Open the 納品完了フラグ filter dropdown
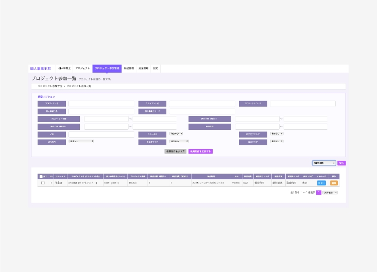Screen dimensions: 377x272 click(x=277, y=134)
